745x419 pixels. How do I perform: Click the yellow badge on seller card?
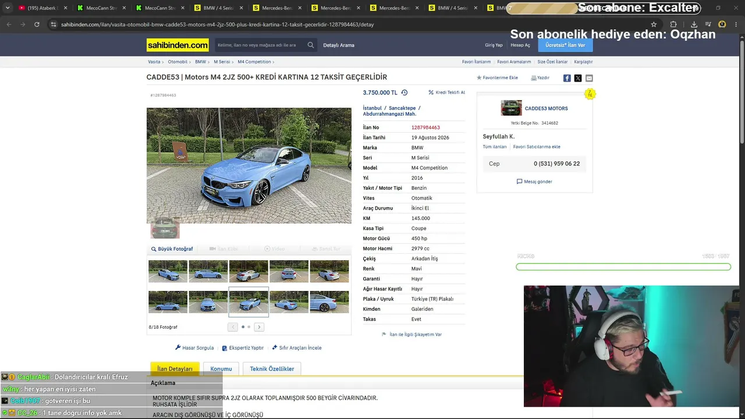(590, 94)
